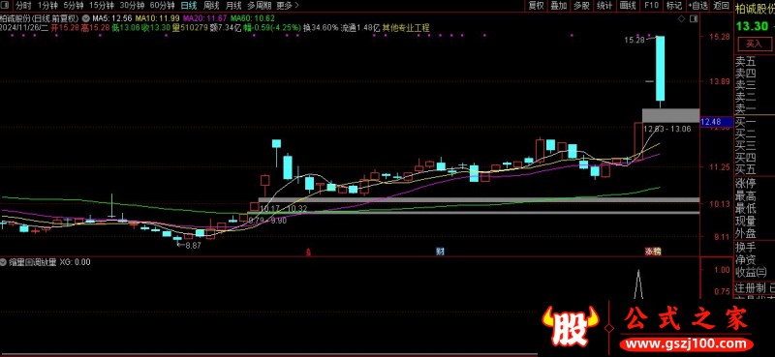Open 更多 periods expander

point(288,6)
